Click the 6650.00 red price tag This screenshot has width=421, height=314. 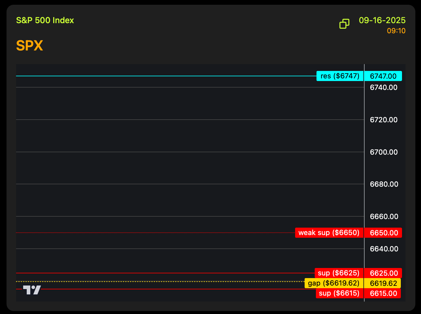point(383,233)
